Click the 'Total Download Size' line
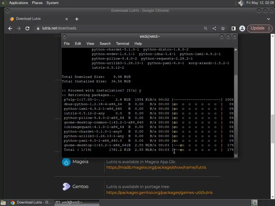 (96, 77)
